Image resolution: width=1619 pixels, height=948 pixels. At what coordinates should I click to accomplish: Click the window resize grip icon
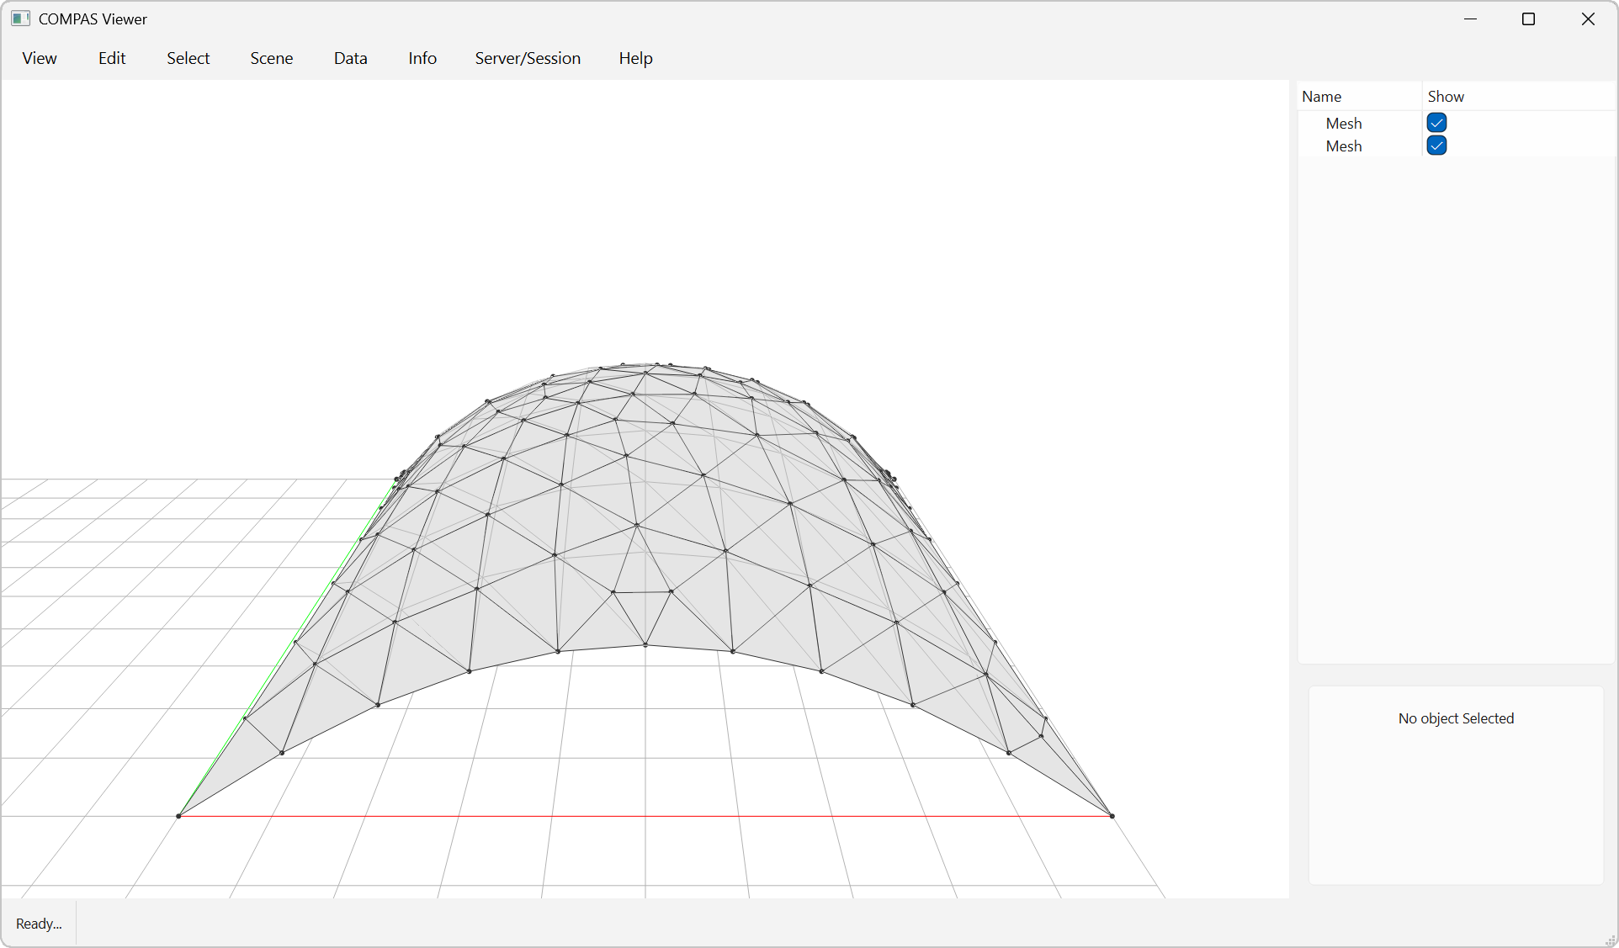pos(1610,940)
